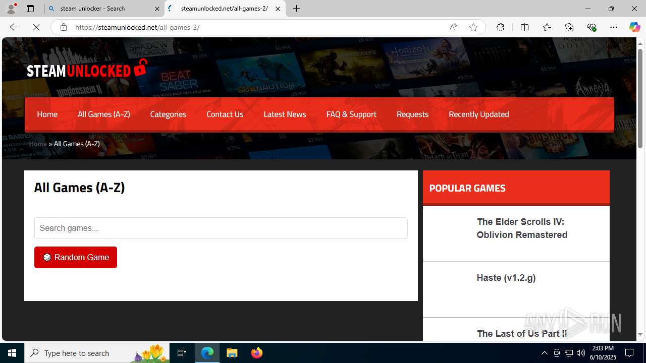This screenshot has height=363, width=646.
Task: Open the Favorites list icon
Action: point(547,27)
